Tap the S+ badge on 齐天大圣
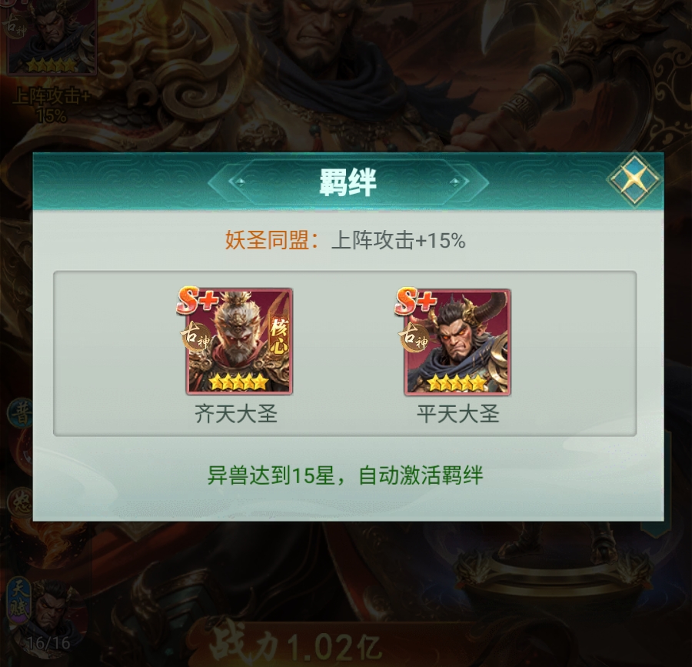692x667 pixels. tap(198, 301)
